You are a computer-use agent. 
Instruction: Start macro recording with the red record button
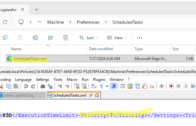(x=171, y=86)
